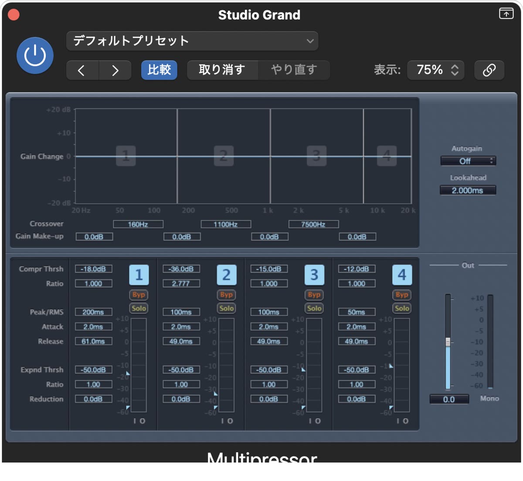Click the 50ms Peak/RMS field in band 4

(x=357, y=312)
